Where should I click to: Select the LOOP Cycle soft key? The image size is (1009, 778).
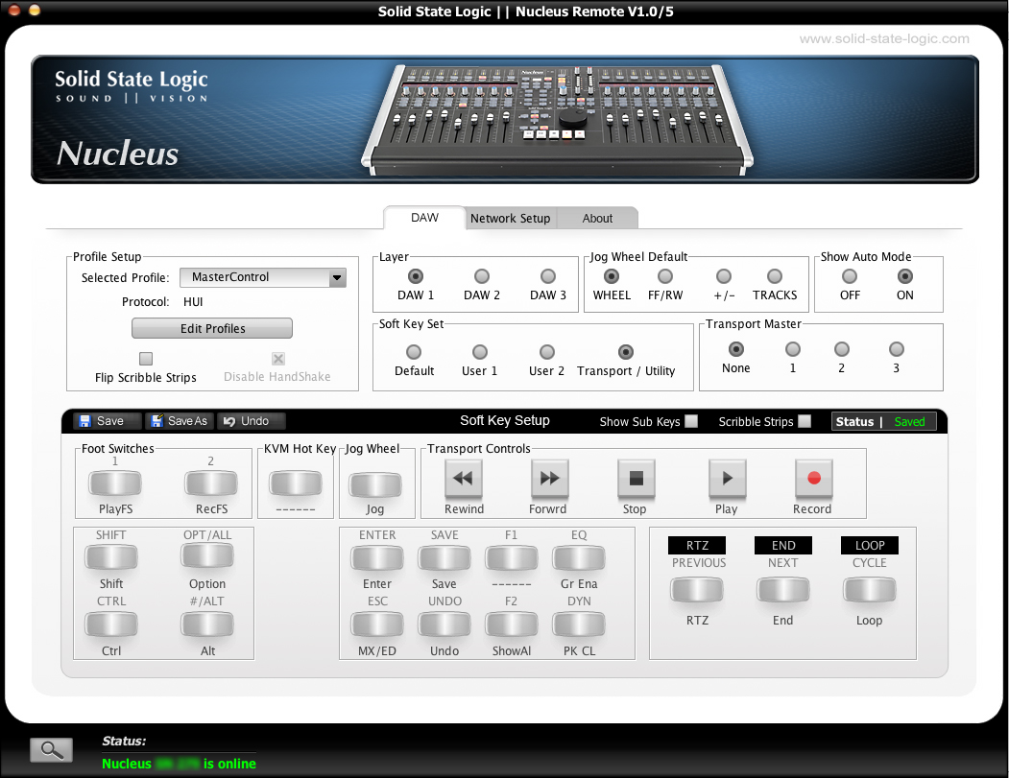click(870, 590)
